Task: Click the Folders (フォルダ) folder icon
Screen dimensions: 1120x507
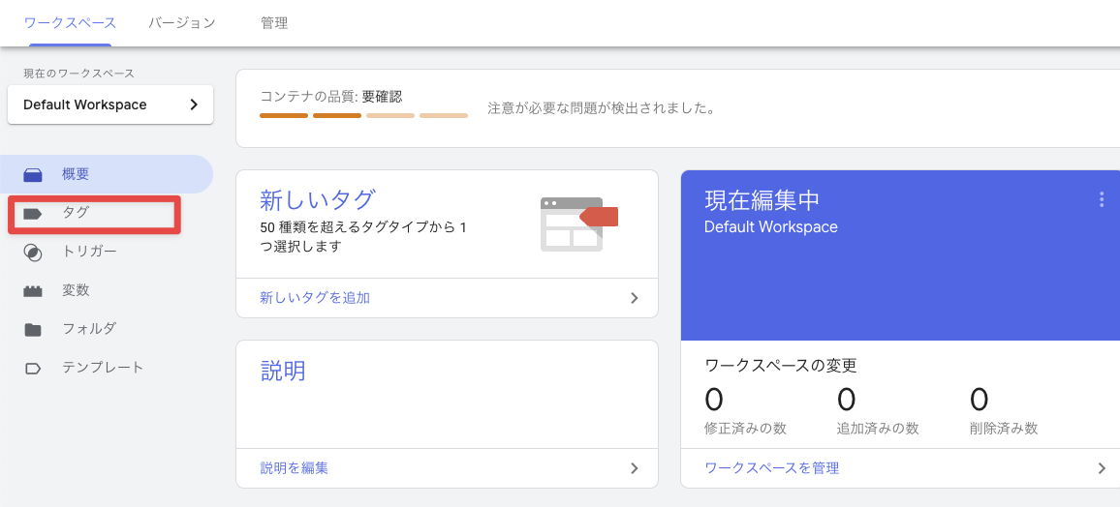Action: [33, 330]
